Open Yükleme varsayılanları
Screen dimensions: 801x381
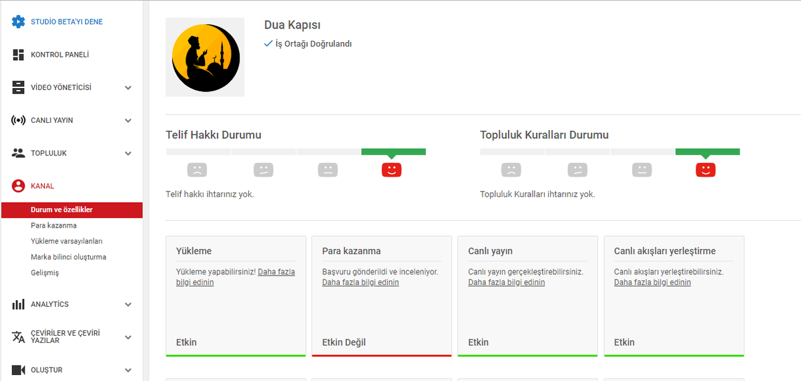(67, 241)
